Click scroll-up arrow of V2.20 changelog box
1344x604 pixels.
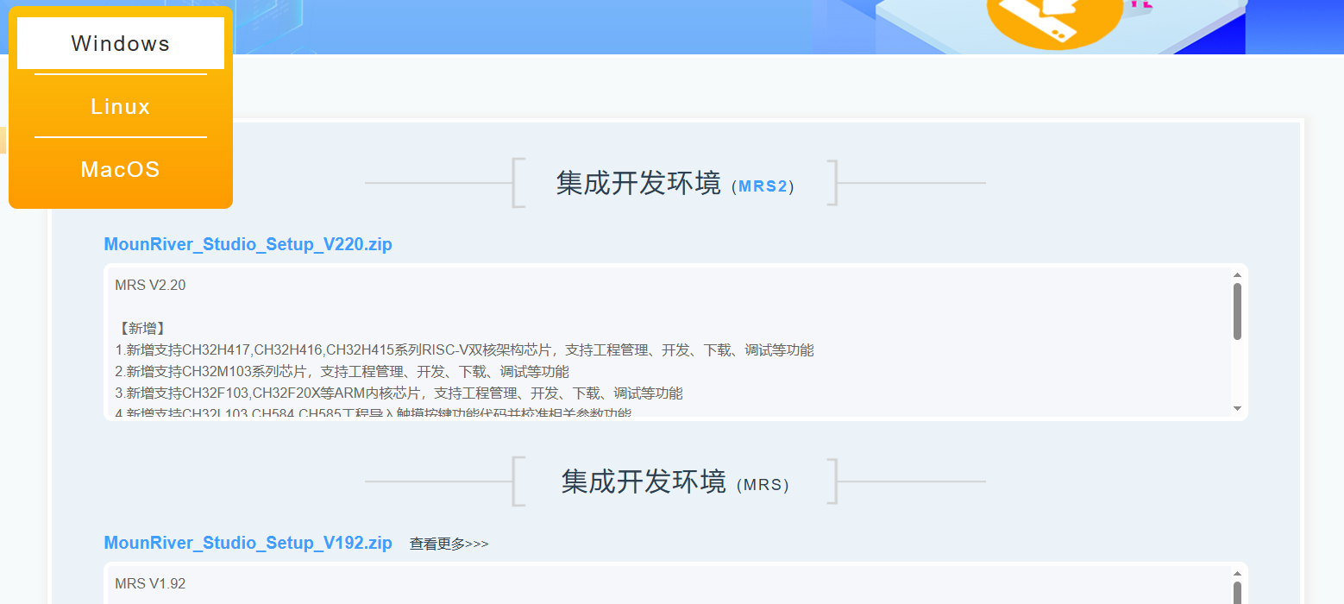[x=1237, y=275]
